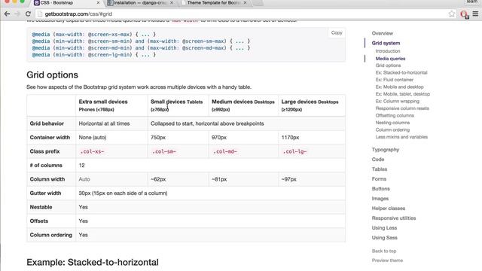Open Ex: Fluid container sidebar link

(x=395, y=80)
